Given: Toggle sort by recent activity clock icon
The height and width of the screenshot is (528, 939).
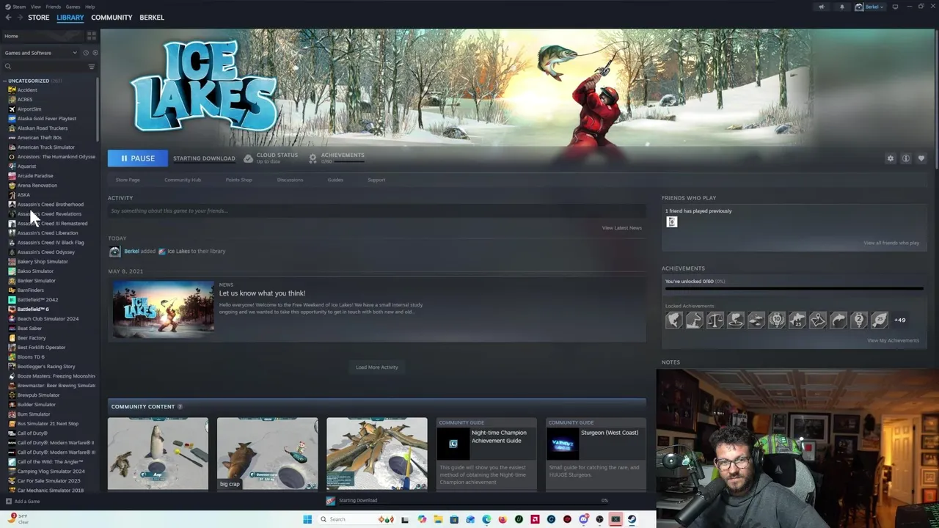Looking at the screenshot, I should [85, 53].
